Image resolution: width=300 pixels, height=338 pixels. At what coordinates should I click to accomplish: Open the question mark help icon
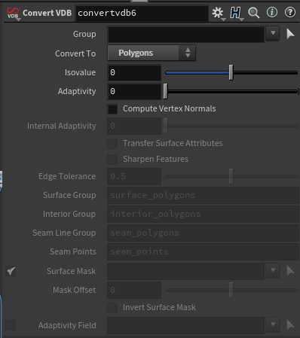(290, 12)
